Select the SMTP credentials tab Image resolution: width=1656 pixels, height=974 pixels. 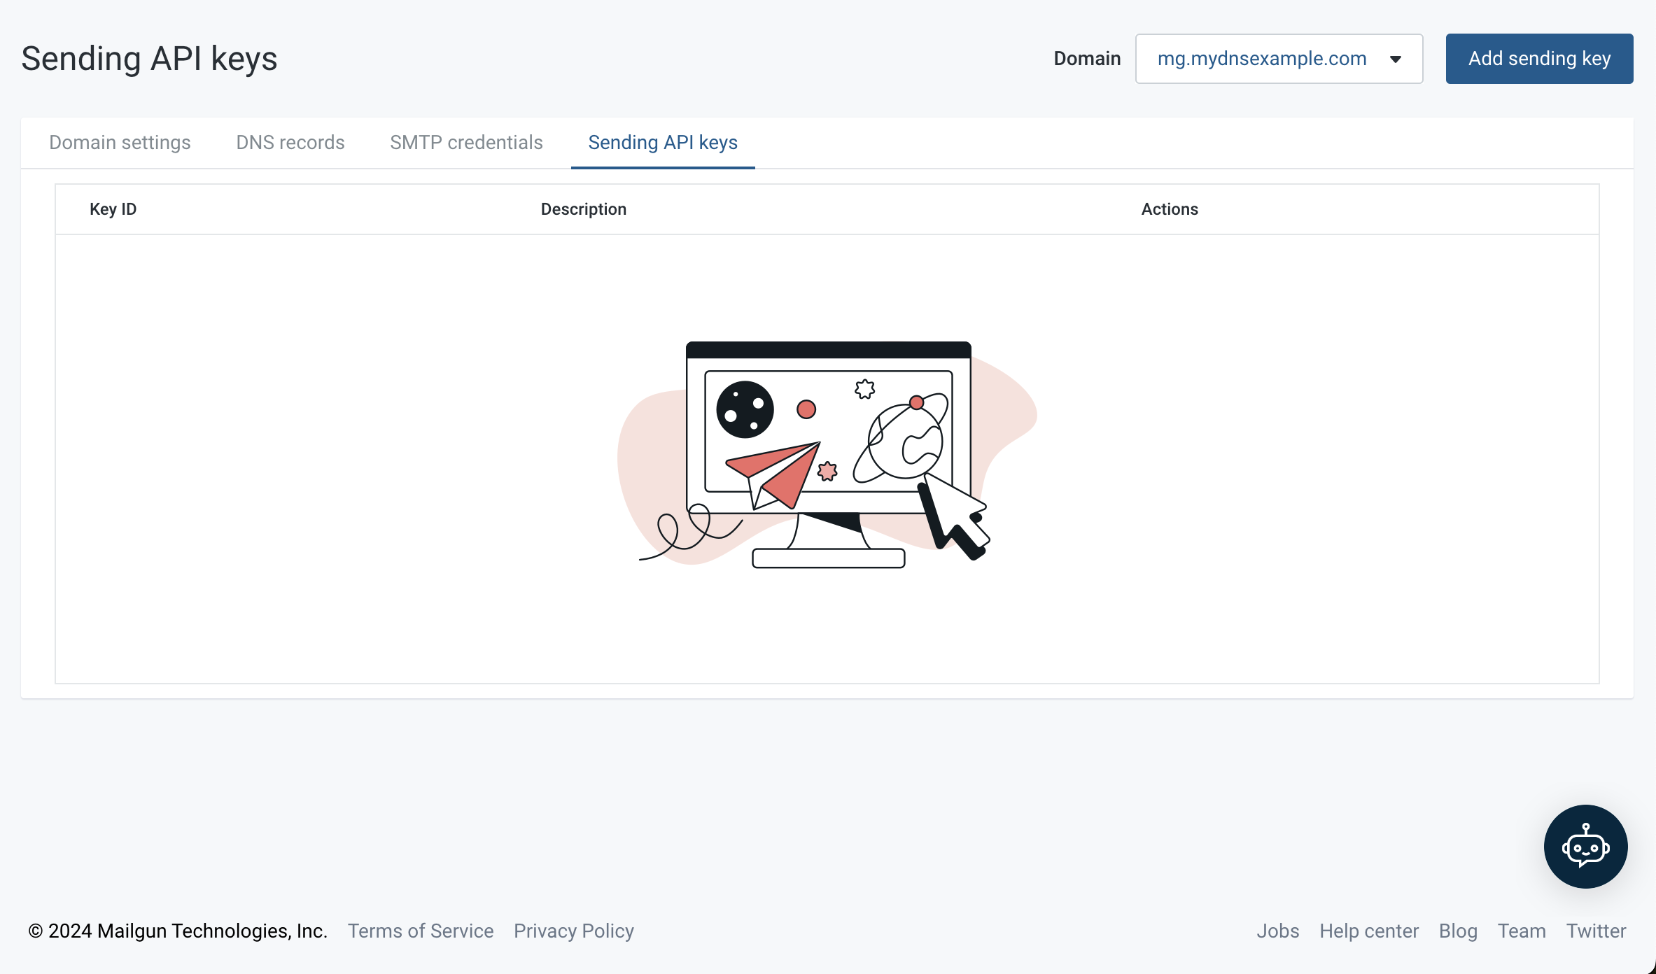click(466, 142)
